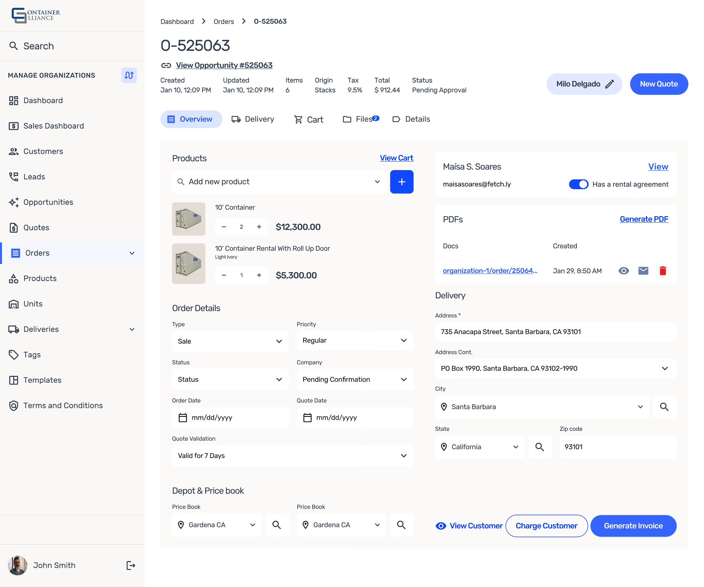
Task: Expand the Orders sidebar section
Action: click(x=132, y=253)
